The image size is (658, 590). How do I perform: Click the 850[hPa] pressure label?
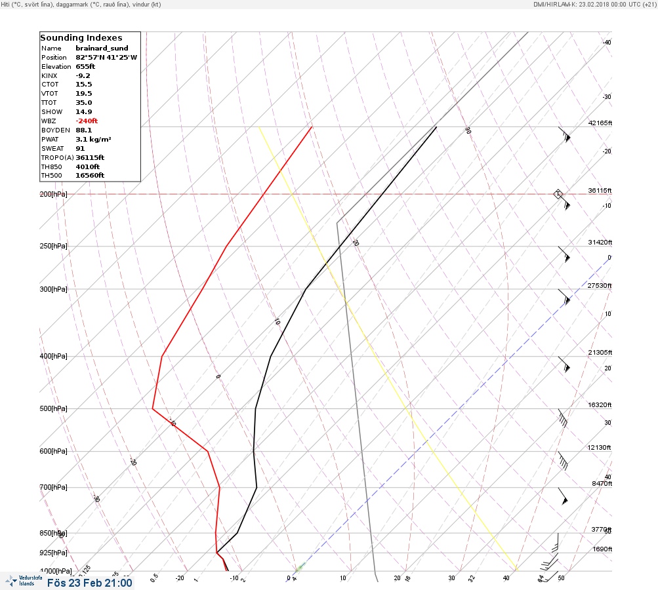(53, 534)
